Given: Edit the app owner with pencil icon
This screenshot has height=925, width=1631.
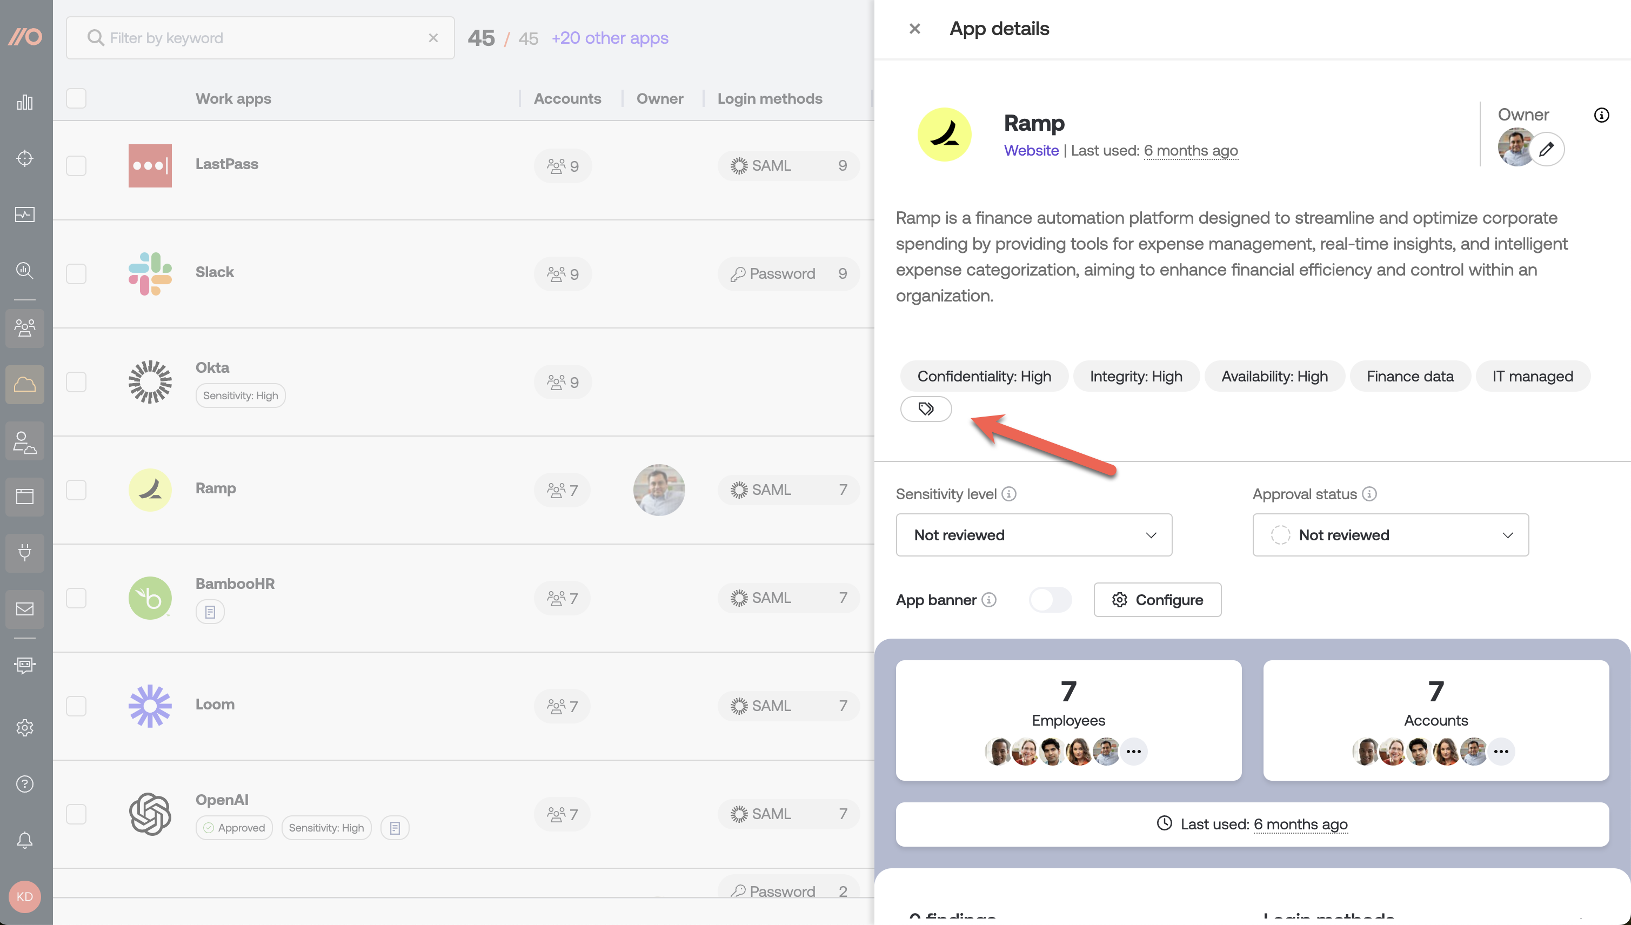Looking at the screenshot, I should click(1547, 149).
